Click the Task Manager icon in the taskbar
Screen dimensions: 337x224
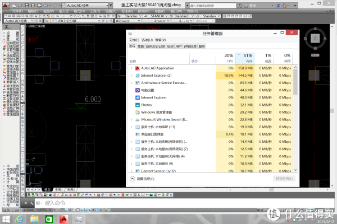[x=79, y=219]
